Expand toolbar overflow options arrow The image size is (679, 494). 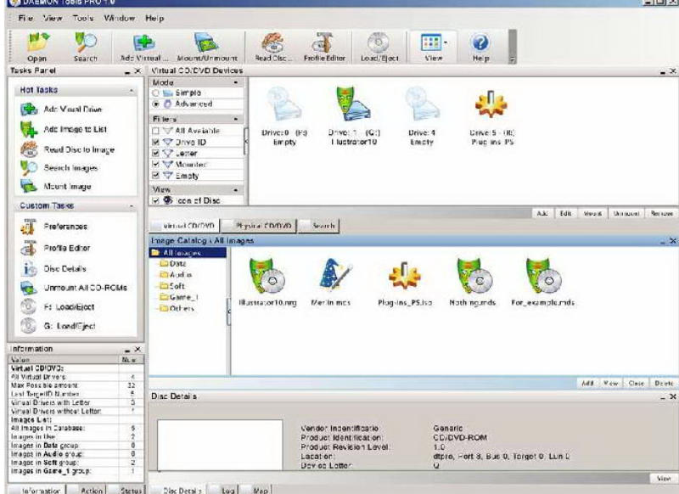tap(513, 60)
